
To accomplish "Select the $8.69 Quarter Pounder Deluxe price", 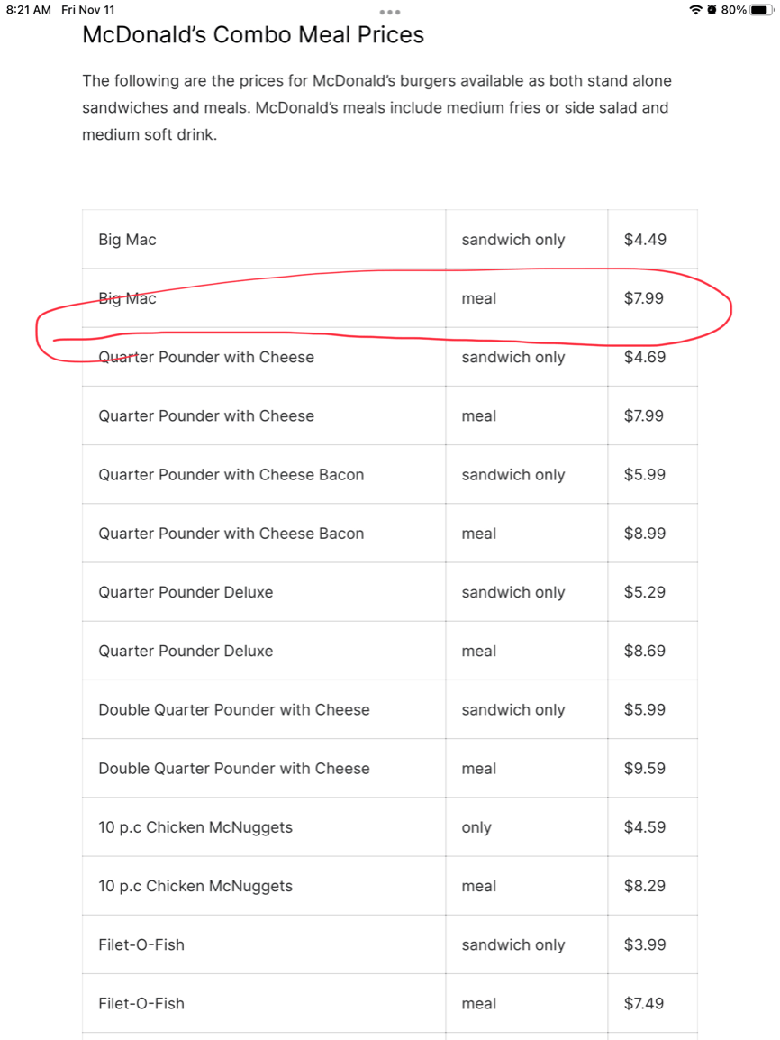I will (x=645, y=651).
